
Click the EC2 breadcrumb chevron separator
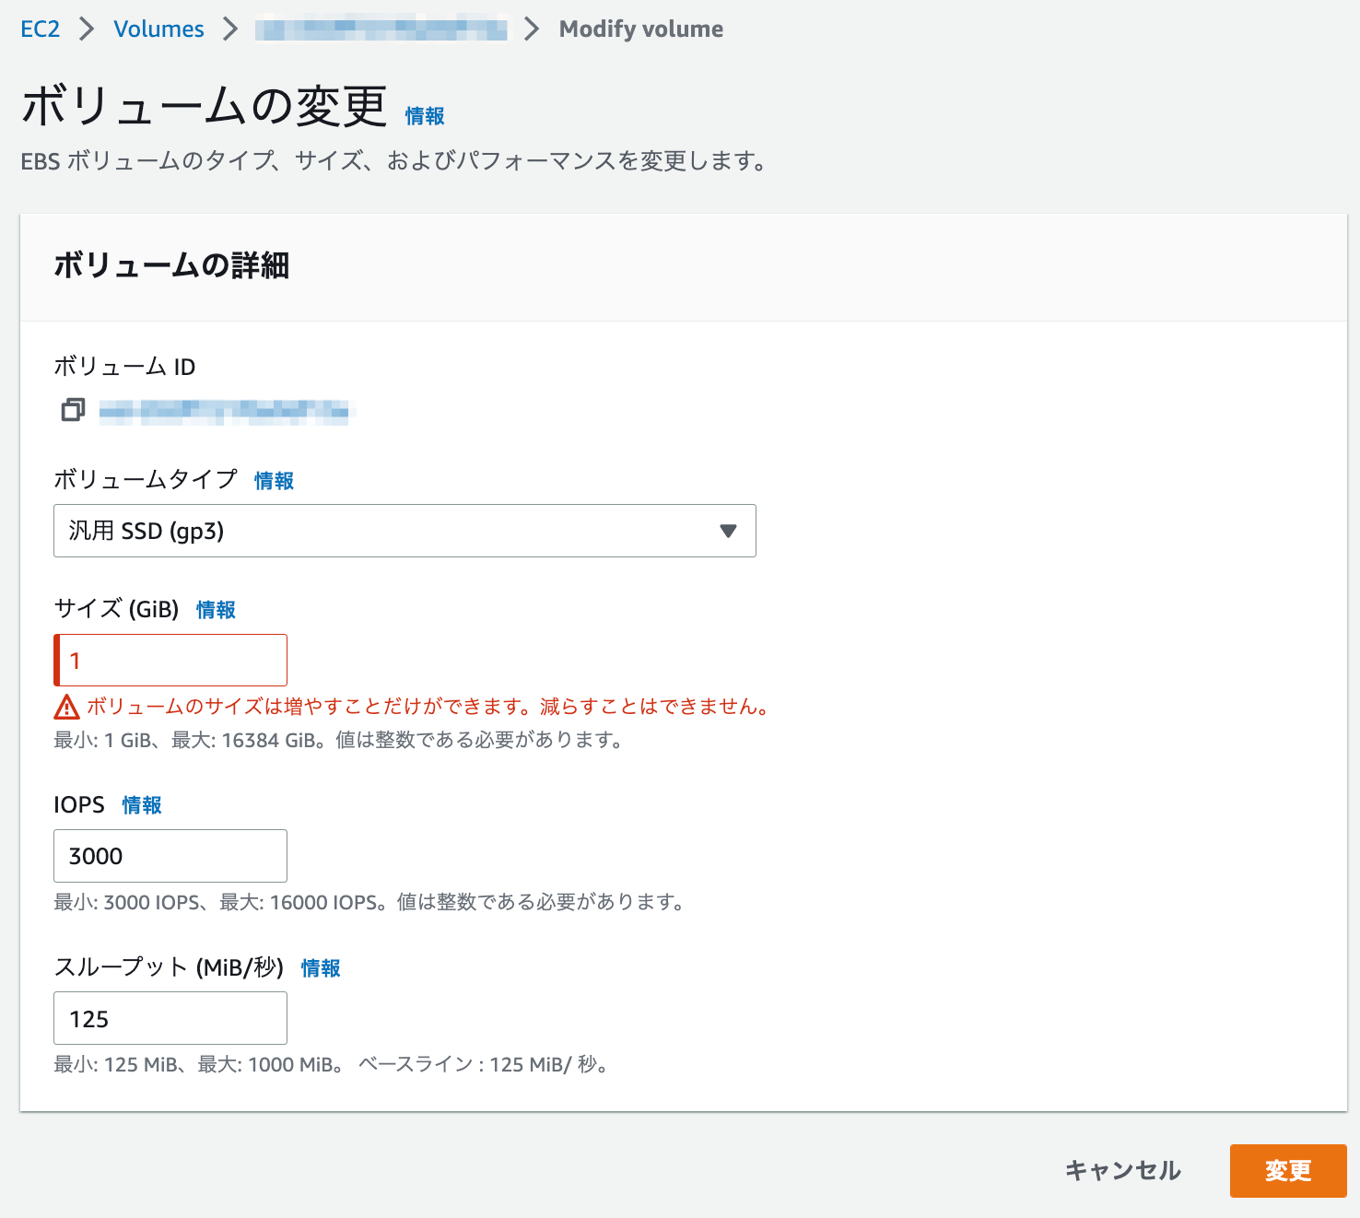(88, 29)
